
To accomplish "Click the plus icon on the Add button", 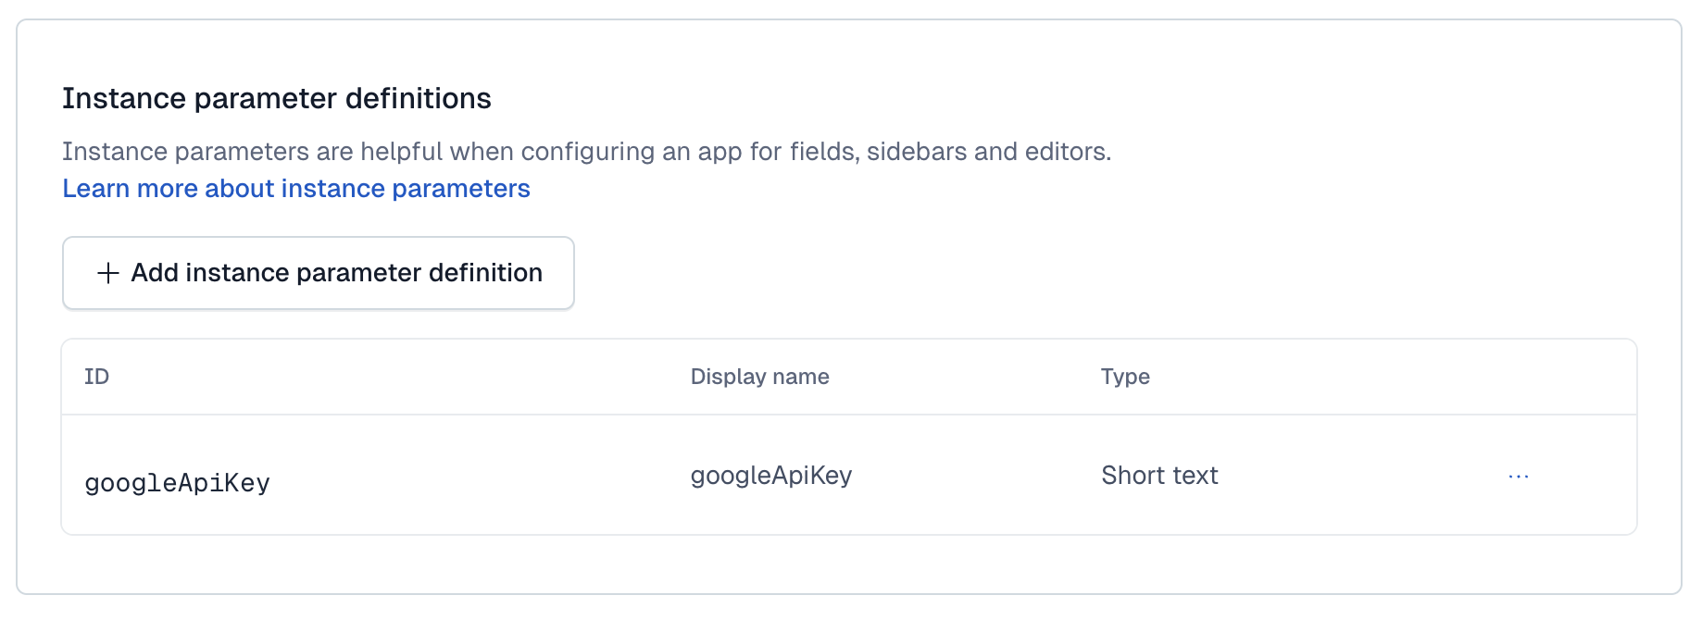I will (x=108, y=273).
